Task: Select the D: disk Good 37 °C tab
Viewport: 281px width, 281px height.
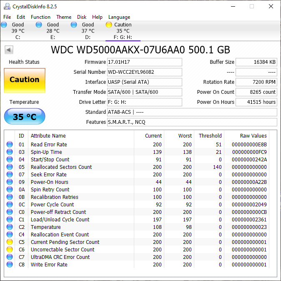Action: (x=88, y=31)
